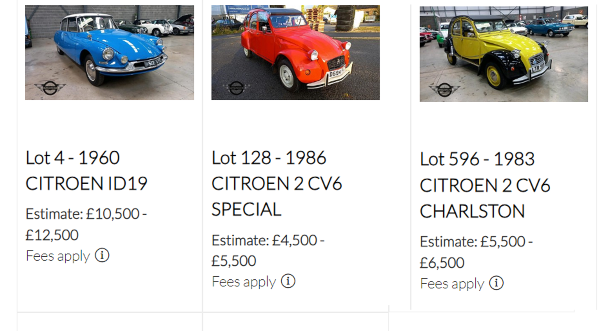Open Lot 4 - 1960 Citroen ID19 title

click(x=86, y=170)
